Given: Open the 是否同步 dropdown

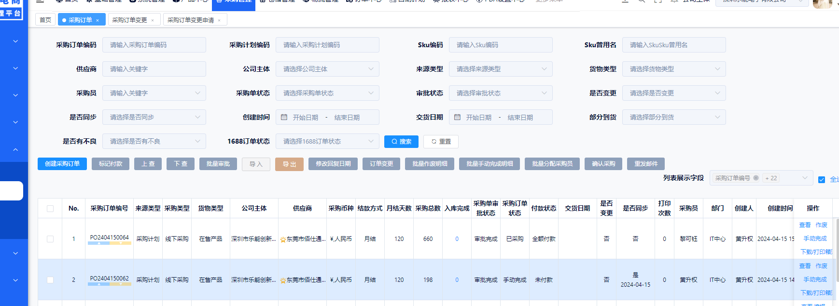Looking at the screenshot, I should tap(154, 117).
